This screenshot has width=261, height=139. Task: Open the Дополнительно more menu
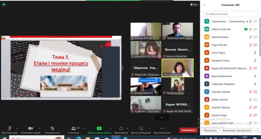point(162,130)
